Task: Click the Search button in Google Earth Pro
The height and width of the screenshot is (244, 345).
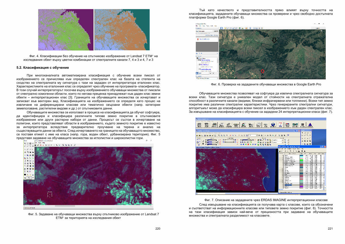Action: coord(215,31)
